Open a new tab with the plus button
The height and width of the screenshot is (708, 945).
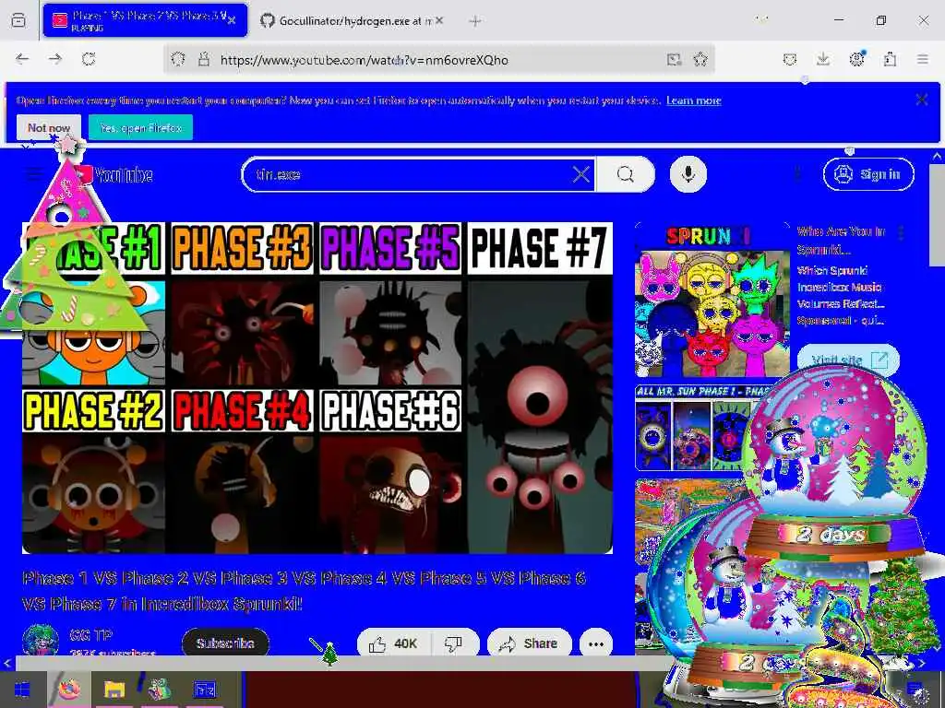coord(475,21)
